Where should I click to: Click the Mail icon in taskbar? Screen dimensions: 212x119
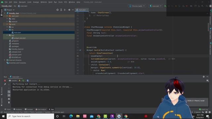point(91,116)
